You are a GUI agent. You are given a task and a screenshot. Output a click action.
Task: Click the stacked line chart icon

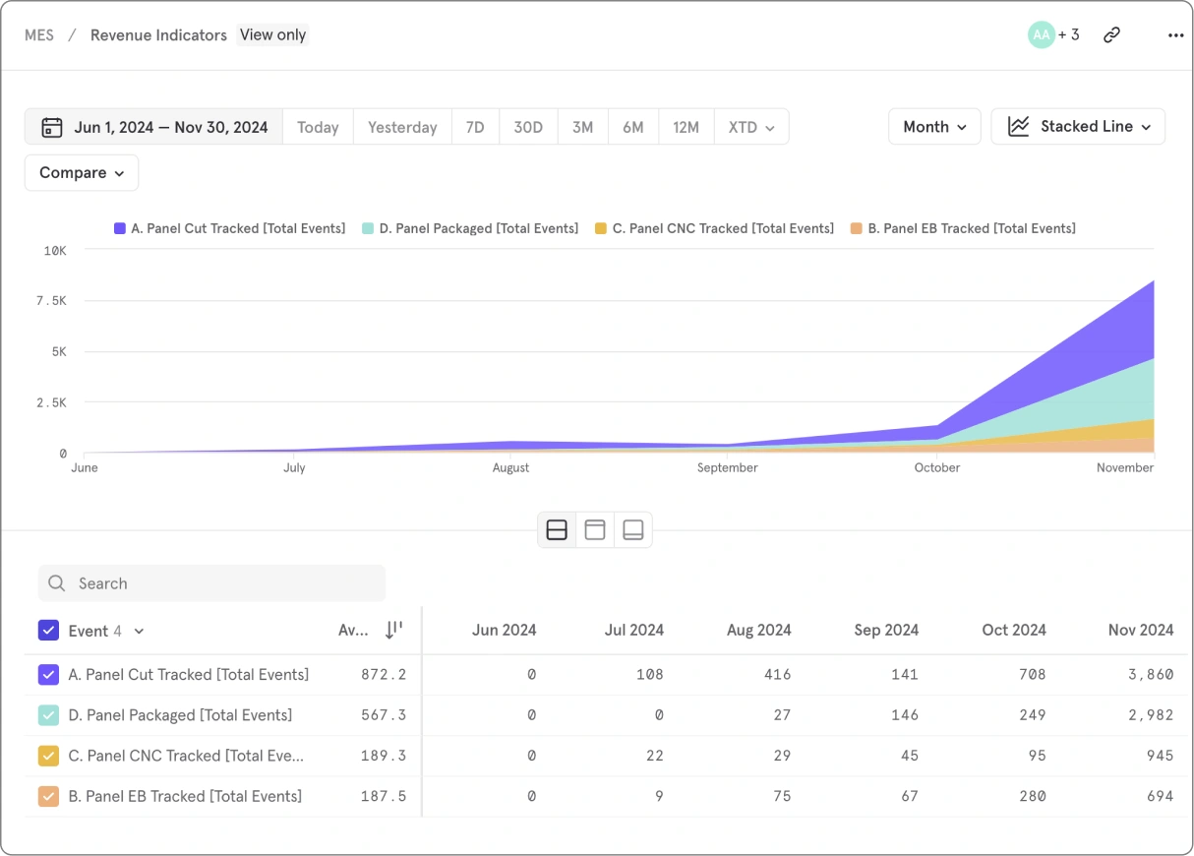1019,126
